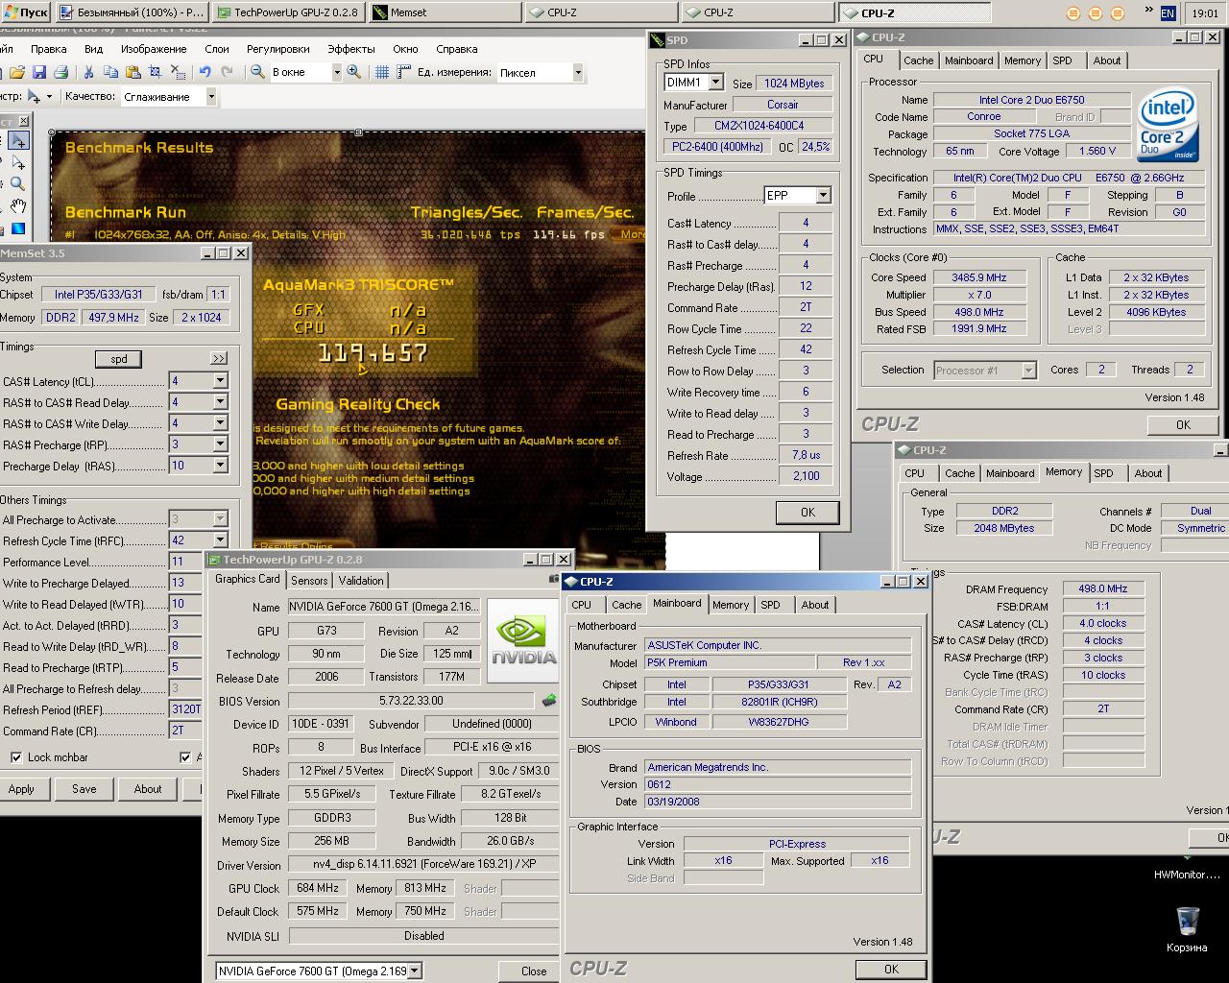Viewport: 1229px width, 983px height.
Task: Select the Gradient tool in toolbox
Action: 18,228
